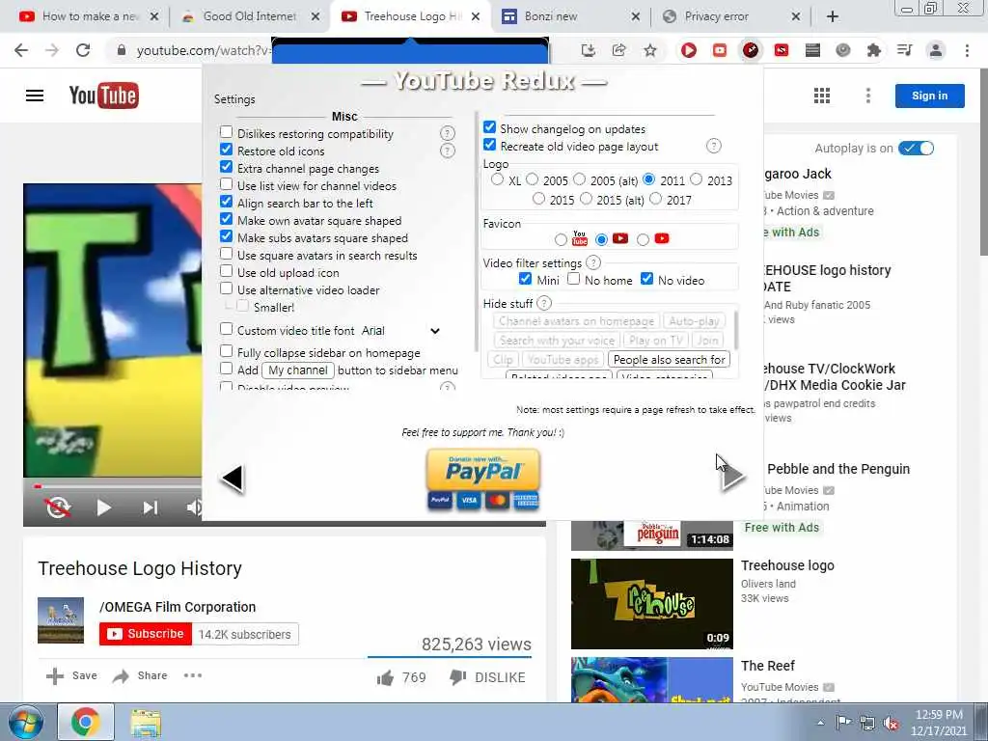This screenshot has height=741, width=988.
Task: Click help icon beside Recreate old video page layout
Action: point(713,147)
